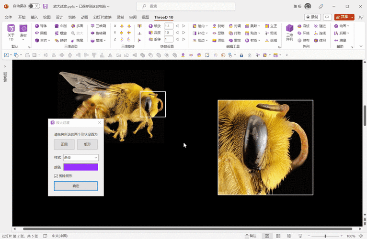The image size is (367, 239).
Task: Expand the 样式 style dropdown showing 渐变
Action: pos(80,157)
